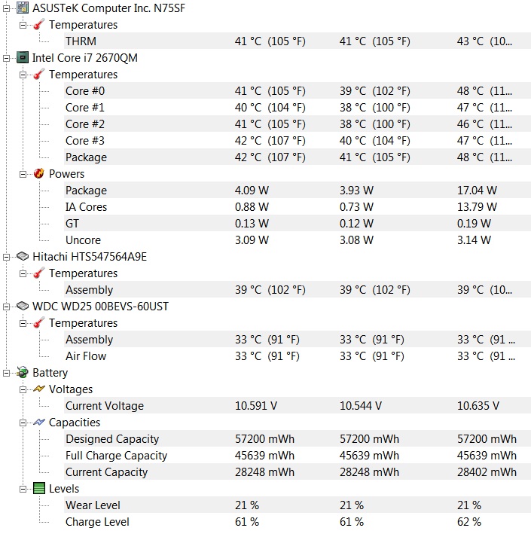The width and height of the screenshot is (531, 534).
Task: Collapse the Battery Capacities group
Action: coord(23,423)
